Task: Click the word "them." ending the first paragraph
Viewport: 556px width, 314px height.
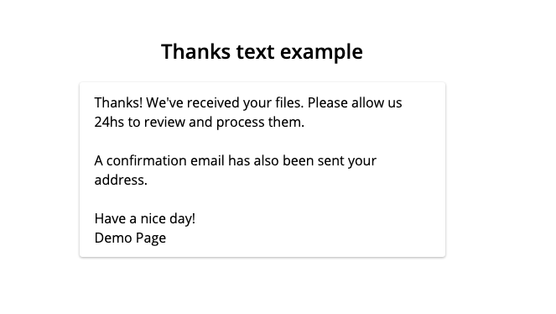Action: pyautogui.click(x=286, y=122)
